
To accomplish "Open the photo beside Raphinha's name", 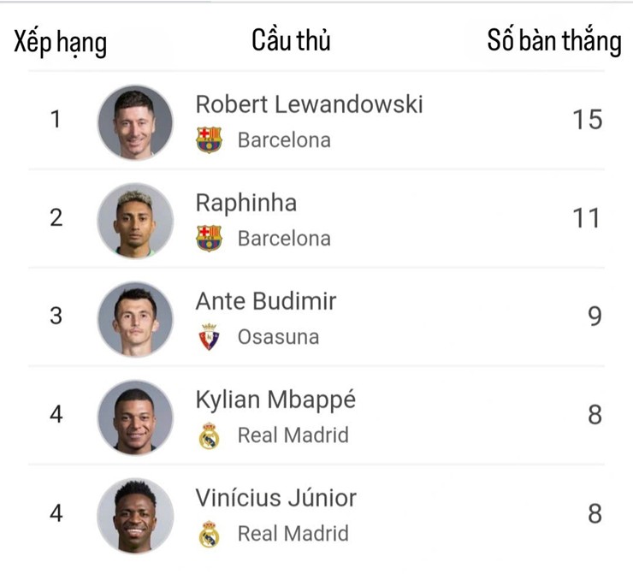I will tap(135, 220).
